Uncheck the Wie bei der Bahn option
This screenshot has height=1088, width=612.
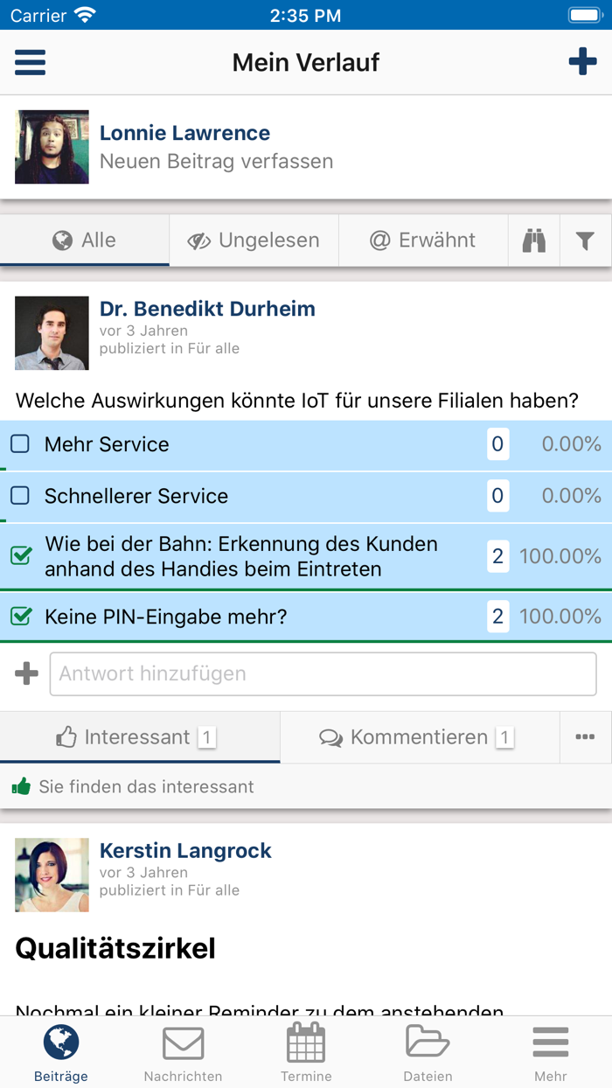(x=20, y=555)
